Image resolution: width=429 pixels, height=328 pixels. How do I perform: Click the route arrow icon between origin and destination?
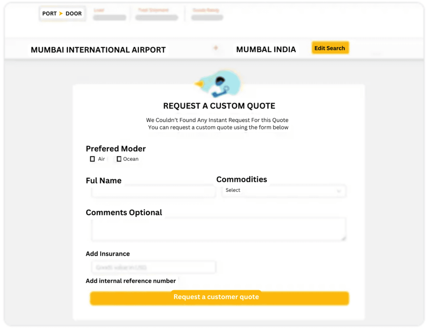[216, 48]
